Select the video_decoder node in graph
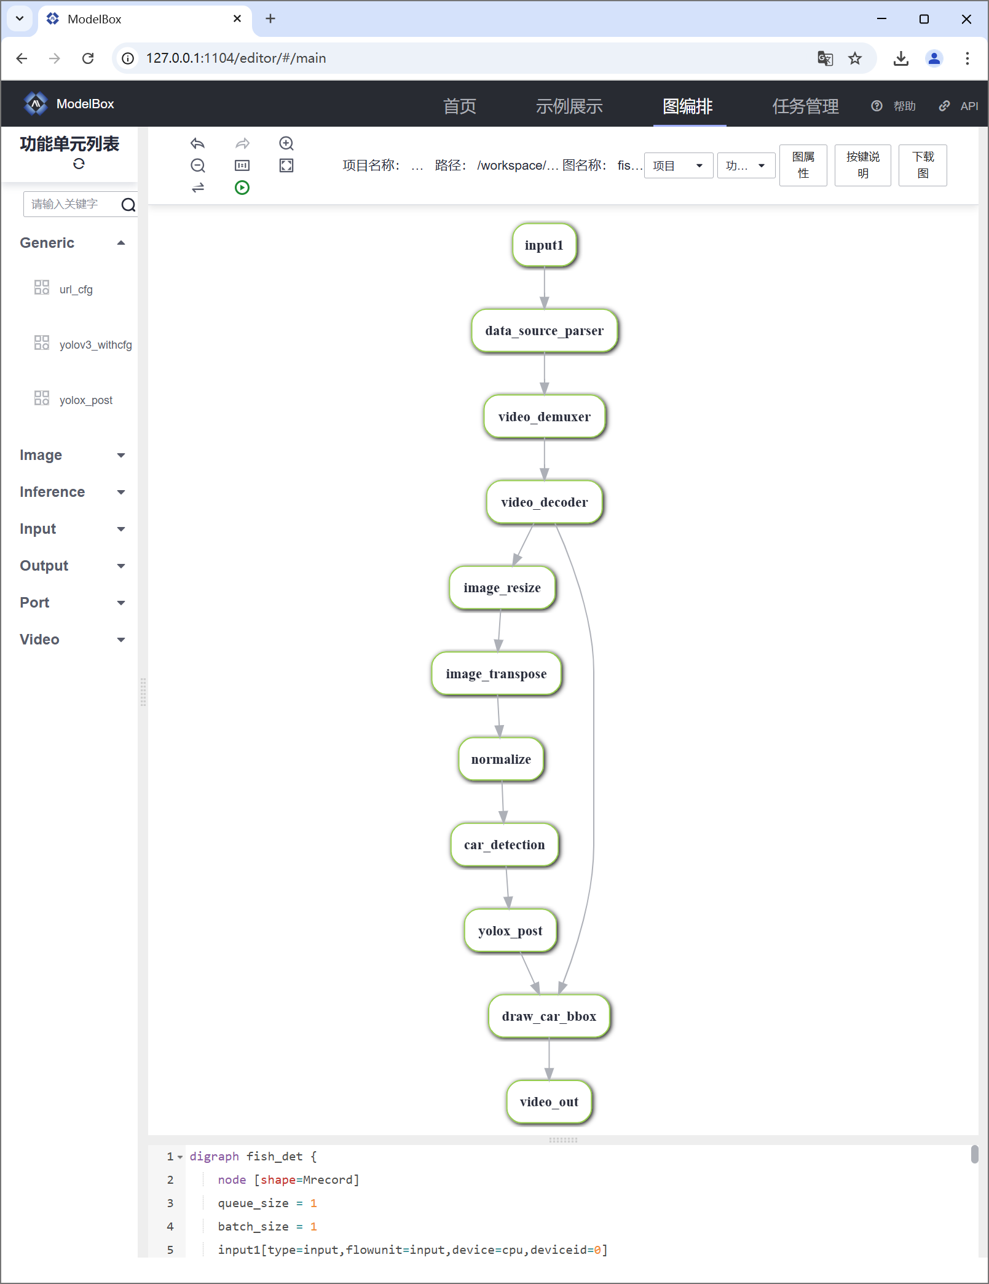This screenshot has height=1284, width=989. tap(544, 502)
